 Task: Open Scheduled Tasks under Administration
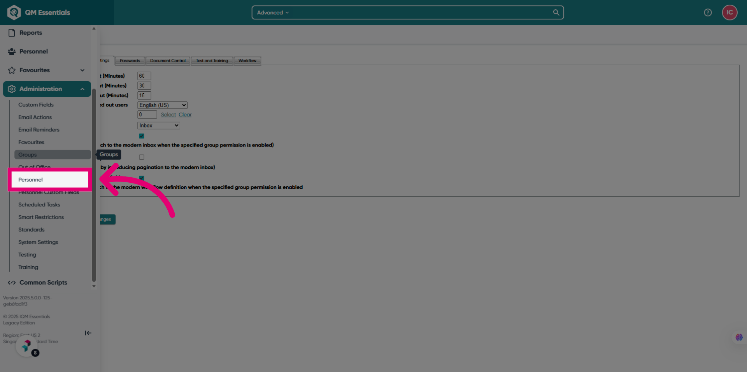click(x=39, y=204)
